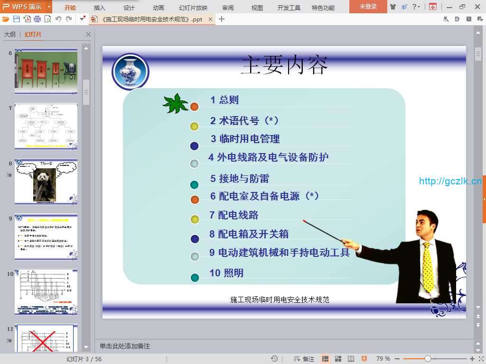This screenshot has width=486, height=364.
Task: Switch to the 大纲 outline tab
Action: [10, 35]
